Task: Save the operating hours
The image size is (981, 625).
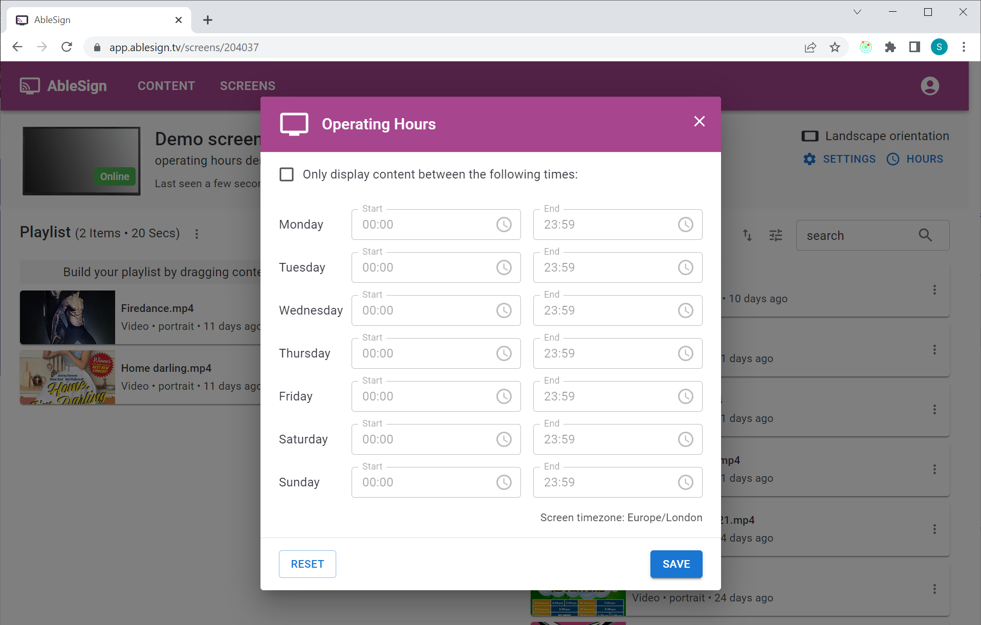Action: coord(675,564)
